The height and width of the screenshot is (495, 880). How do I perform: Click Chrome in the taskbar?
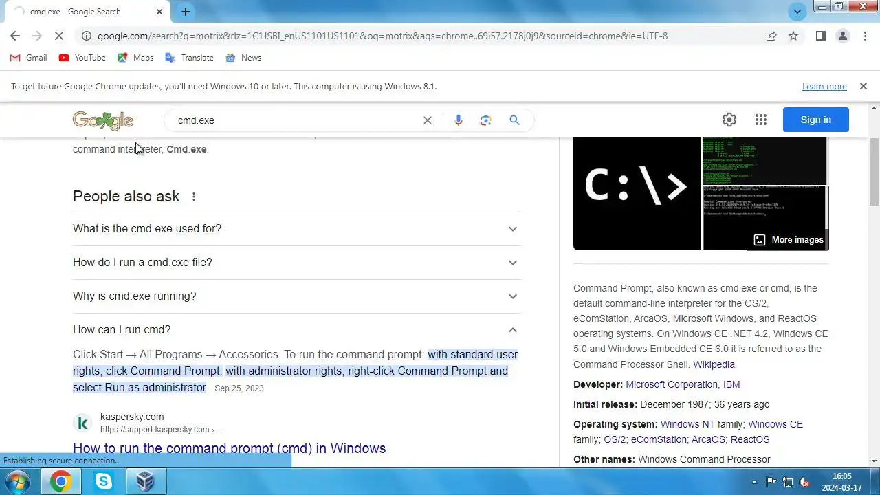60,482
